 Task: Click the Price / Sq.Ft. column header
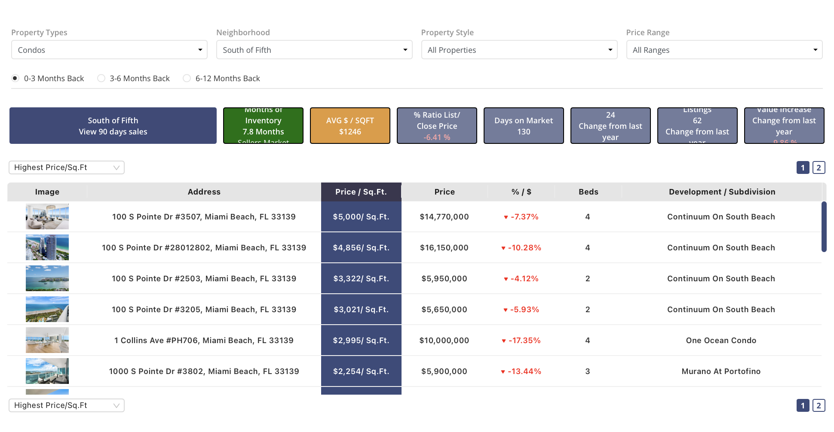pyautogui.click(x=361, y=192)
